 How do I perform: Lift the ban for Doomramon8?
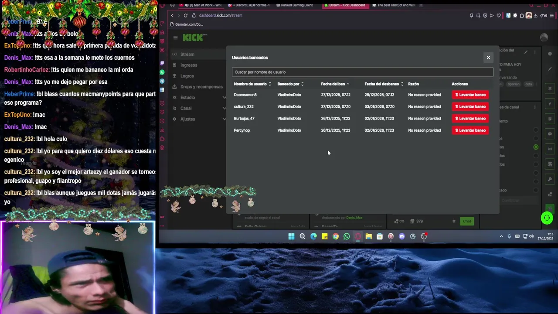[470, 95]
